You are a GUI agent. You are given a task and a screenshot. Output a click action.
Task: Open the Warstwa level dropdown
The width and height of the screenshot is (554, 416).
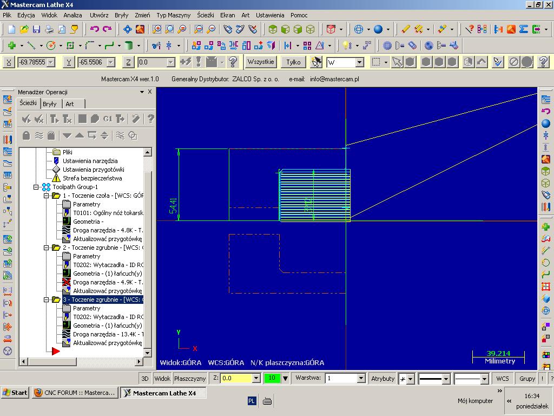coord(361,379)
